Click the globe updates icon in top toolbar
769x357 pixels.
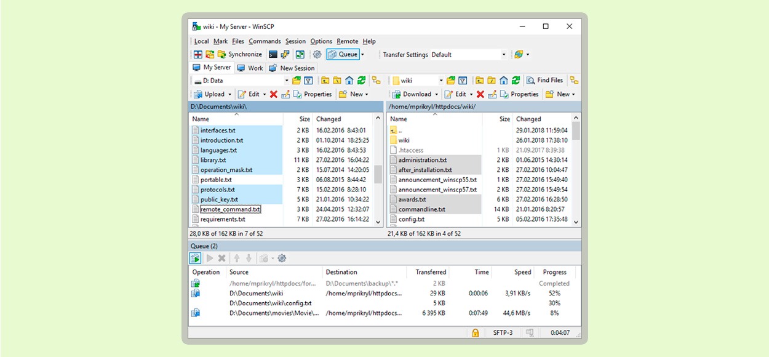coord(519,54)
